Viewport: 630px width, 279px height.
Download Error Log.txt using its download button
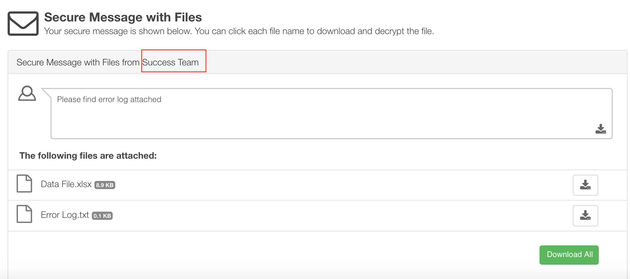pyautogui.click(x=585, y=216)
